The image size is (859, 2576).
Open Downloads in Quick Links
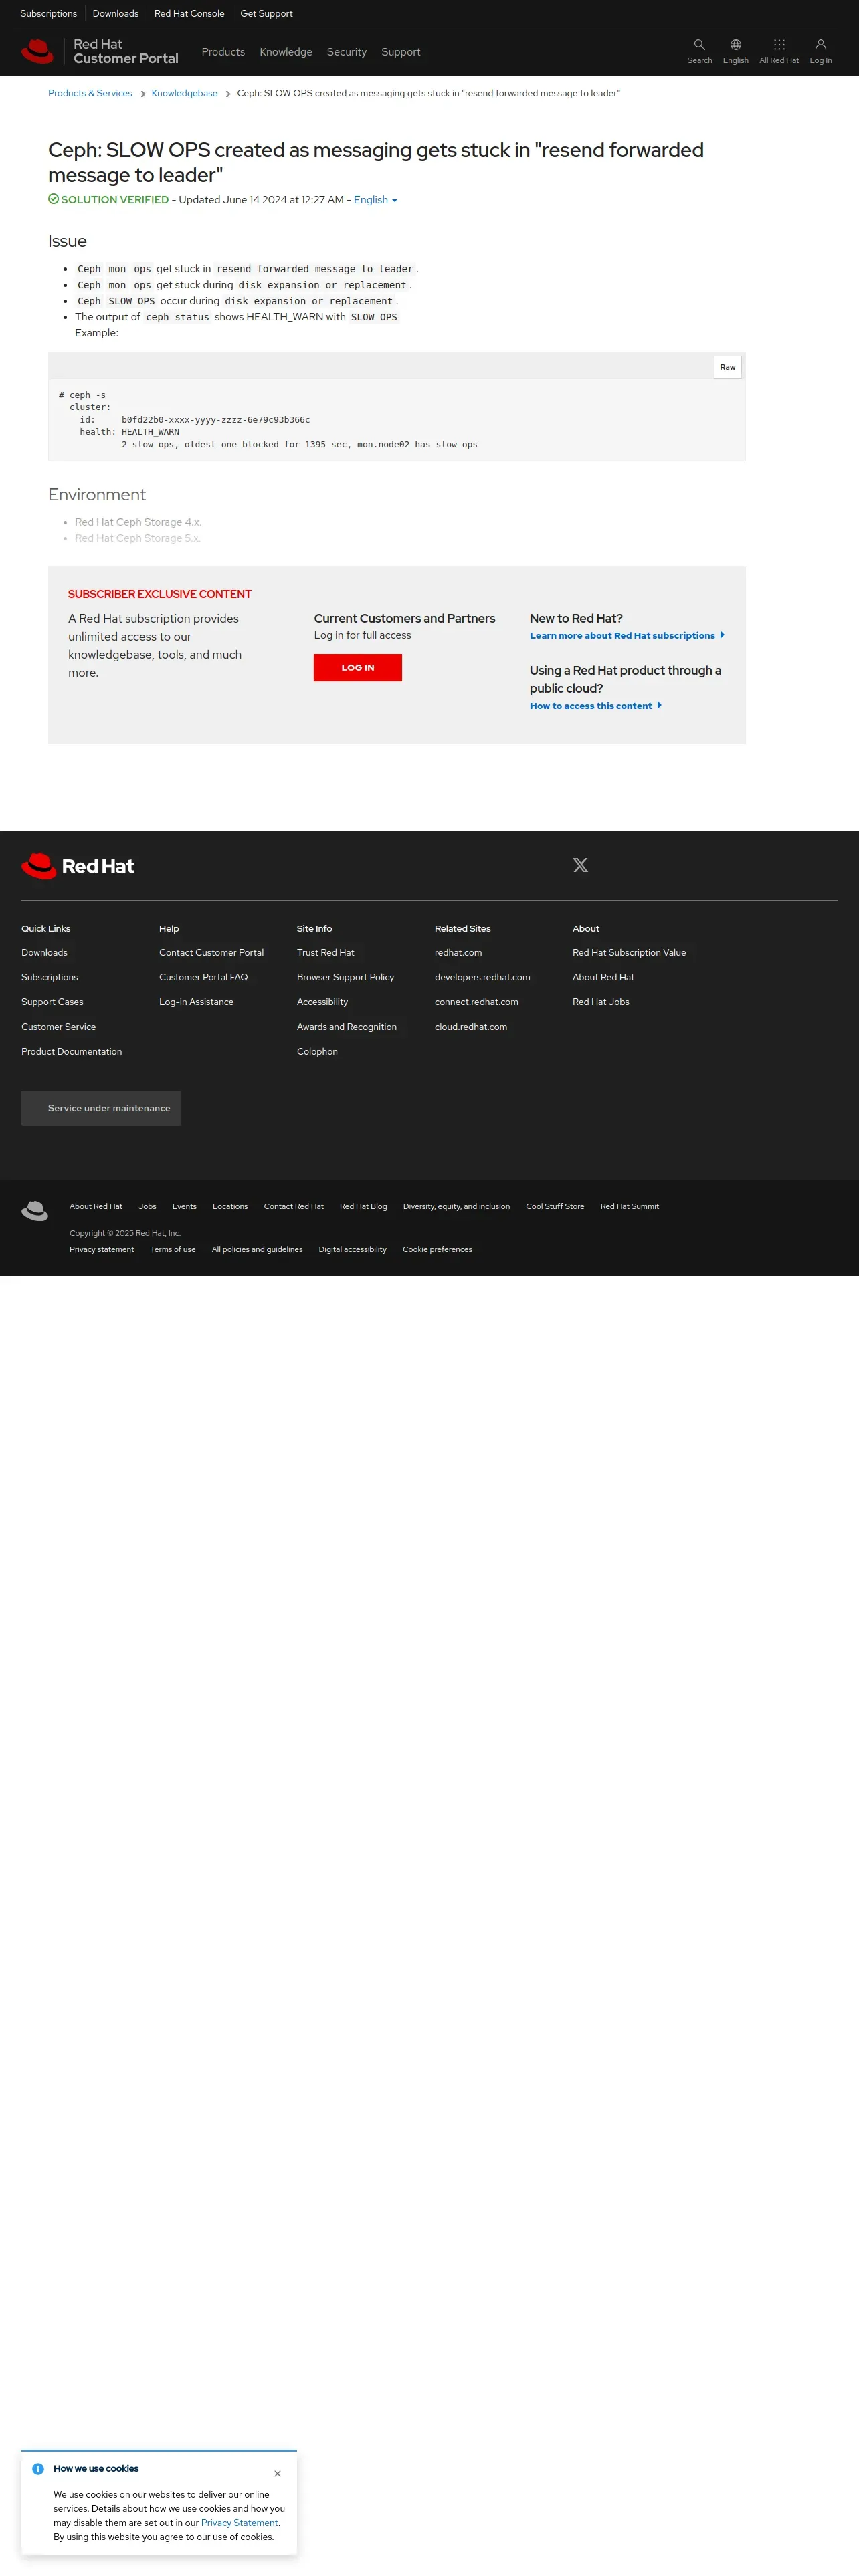click(44, 953)
